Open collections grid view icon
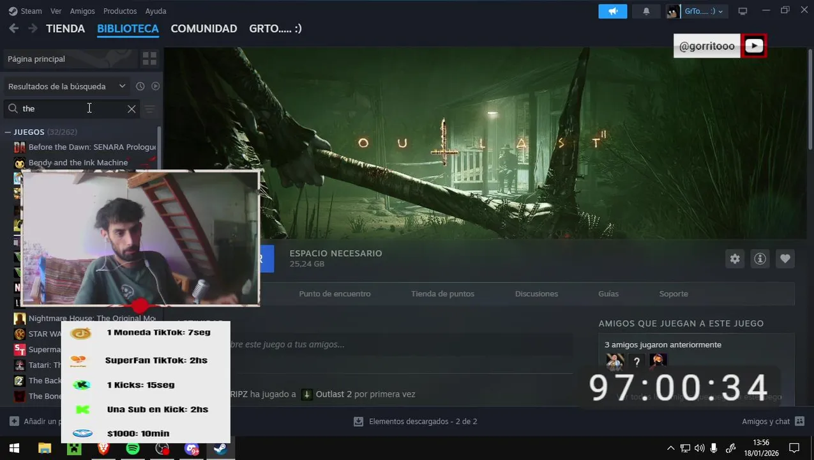Viewport: 814px width, 460px height. point(149,59)
